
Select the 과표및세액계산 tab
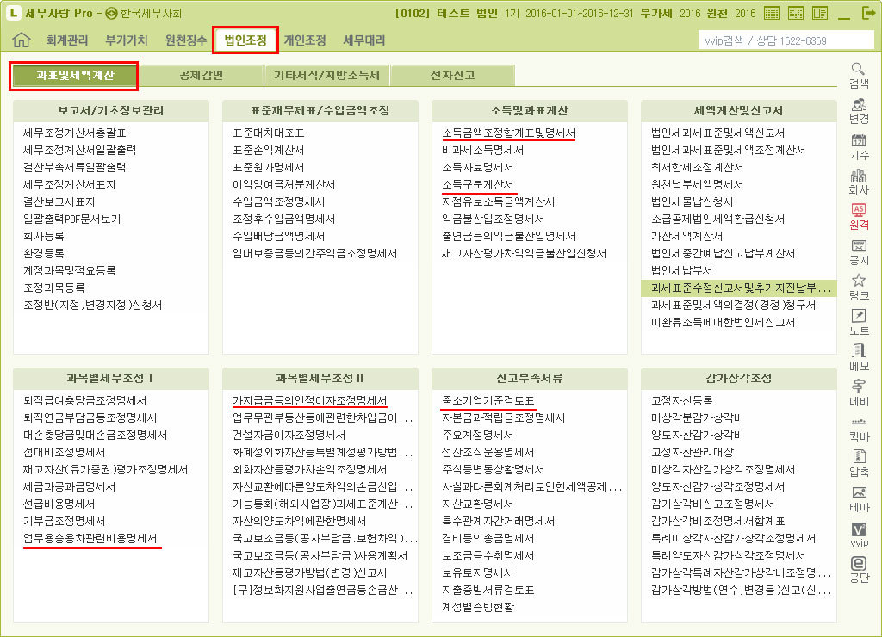(74, 76)
